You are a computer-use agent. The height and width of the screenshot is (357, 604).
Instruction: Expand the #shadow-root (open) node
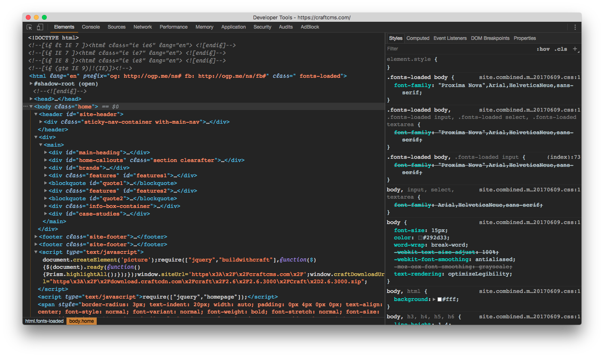31,84
